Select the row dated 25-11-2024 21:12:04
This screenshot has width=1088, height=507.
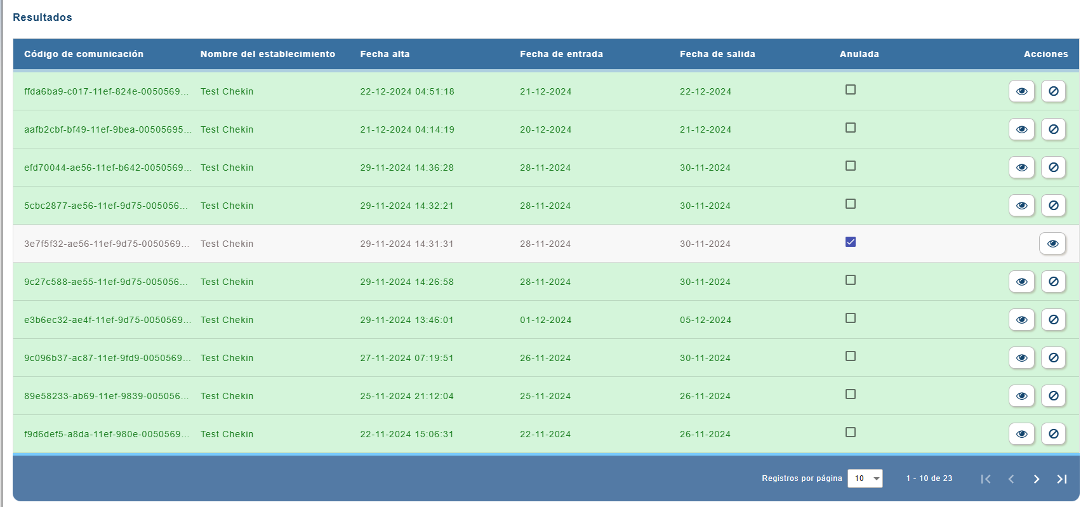406,396
